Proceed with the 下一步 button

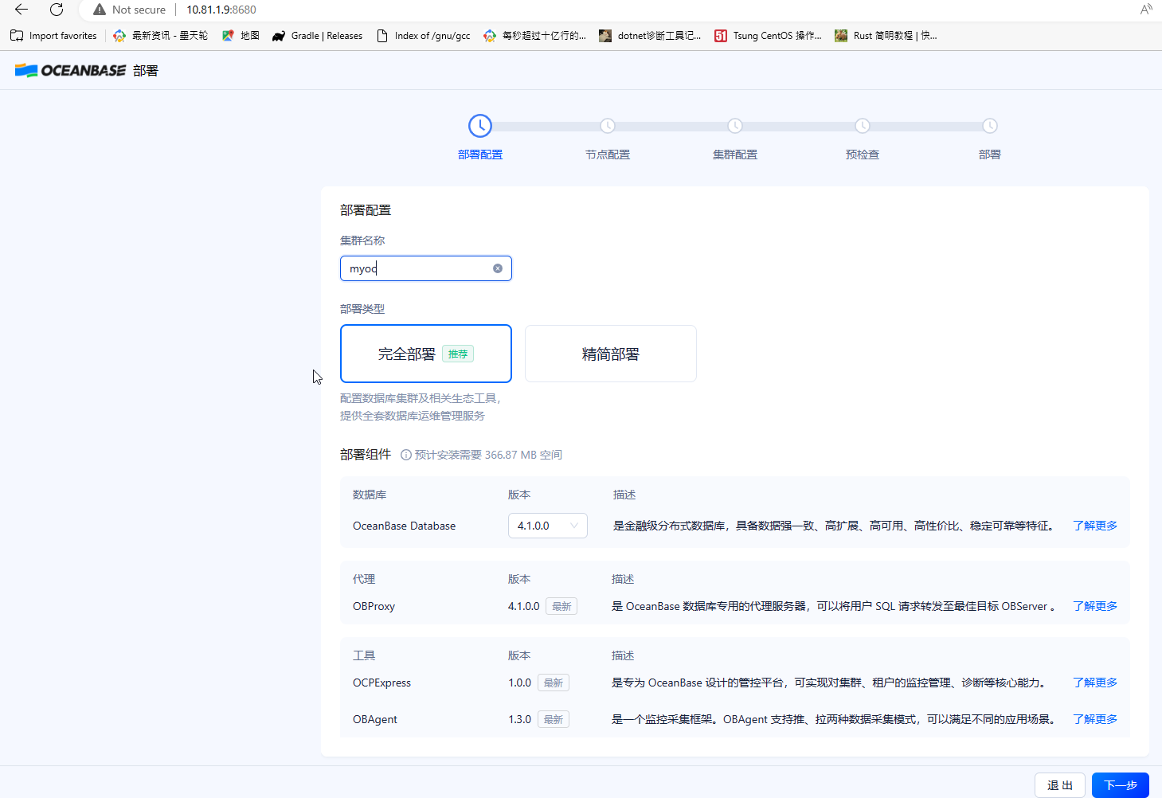coord(1121,785)
